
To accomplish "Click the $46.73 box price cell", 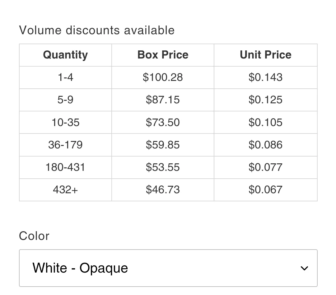I will tap(163, 190).
